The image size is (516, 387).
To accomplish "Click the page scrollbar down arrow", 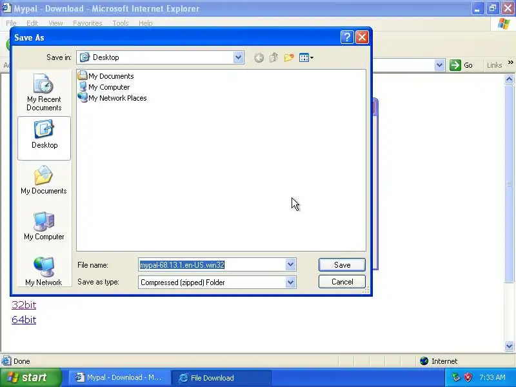I will coord(509,346).
